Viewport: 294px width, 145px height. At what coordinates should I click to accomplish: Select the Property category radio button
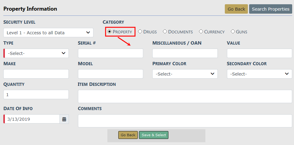click(110, 32)
